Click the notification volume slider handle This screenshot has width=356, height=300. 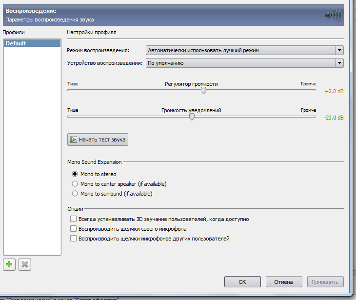[192, 117]
